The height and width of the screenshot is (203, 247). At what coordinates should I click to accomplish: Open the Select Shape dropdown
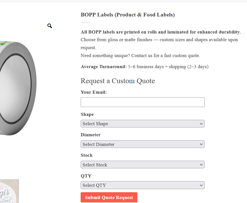143,124
